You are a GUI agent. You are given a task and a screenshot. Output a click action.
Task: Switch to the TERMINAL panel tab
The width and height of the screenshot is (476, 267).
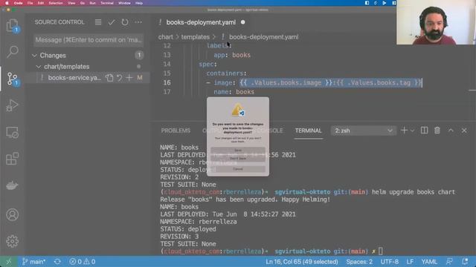pos(308,131)
